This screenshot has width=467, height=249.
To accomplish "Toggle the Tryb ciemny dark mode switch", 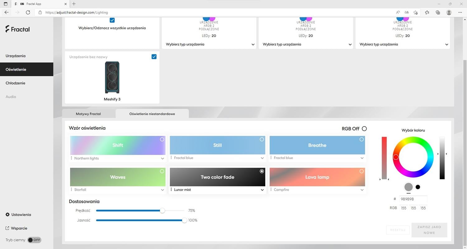I will pyautogui.click(x=34, y=240).
